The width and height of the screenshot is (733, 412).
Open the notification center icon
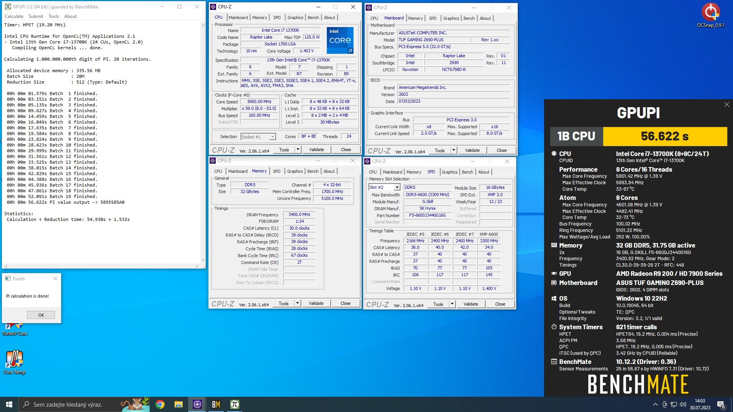point(721,404)
